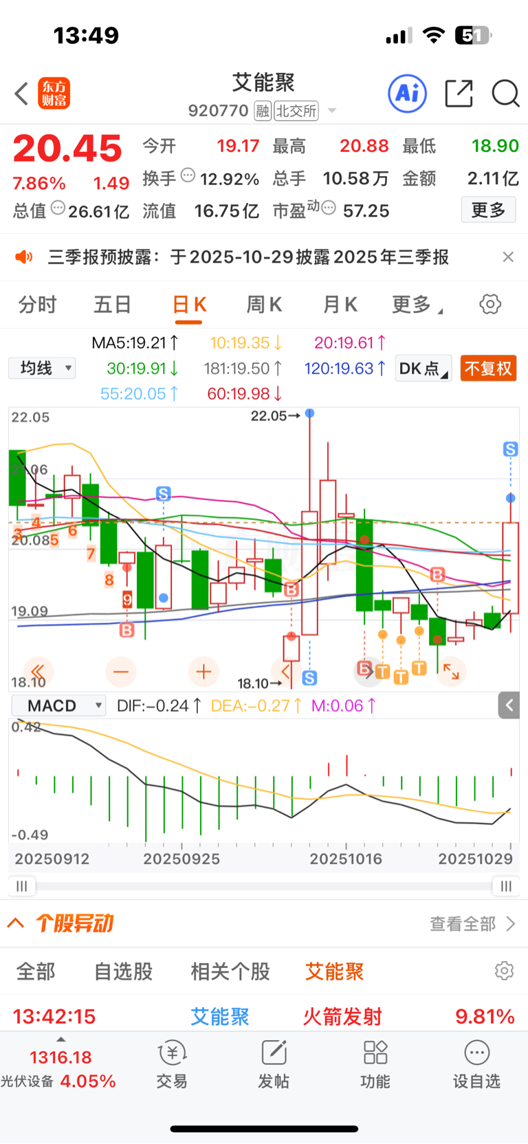Switch to 周K tab
The height and width of the screenshot is (1144, 528).
click(x=264, y=305)
